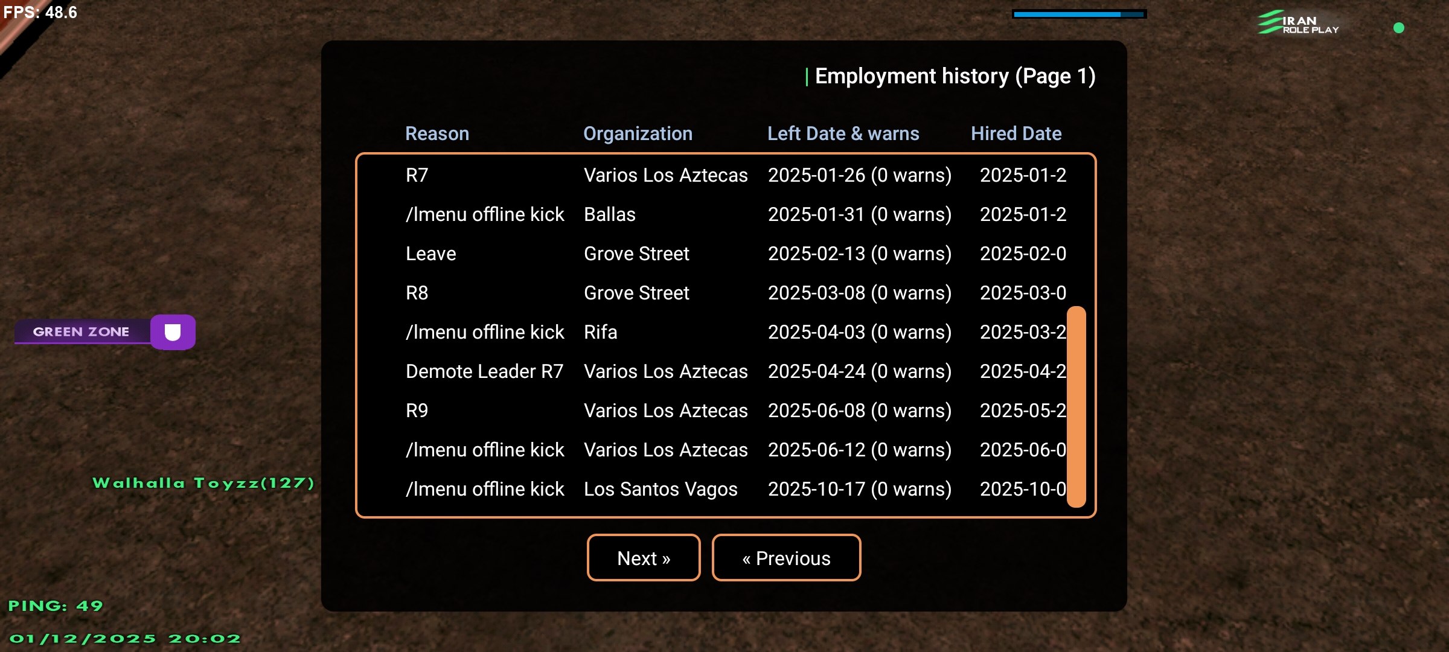Select the Reason column header
Viewport: 1449px width, 652px height.
point(437,133)
